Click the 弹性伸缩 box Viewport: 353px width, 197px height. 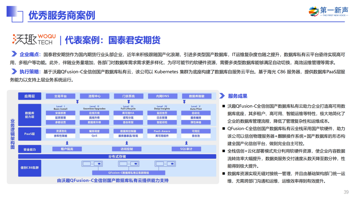pyautogui.click(x=196, y=122)
